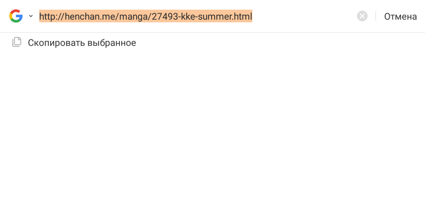Click the 27493-kke-summer.html part of URL
This screenshot has height=222, width=425.
tap(202, 16)
